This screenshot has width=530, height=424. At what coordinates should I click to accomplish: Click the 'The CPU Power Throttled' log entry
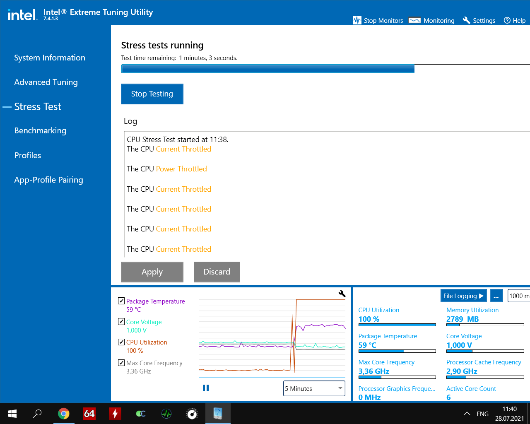click(x=167, y=169)
